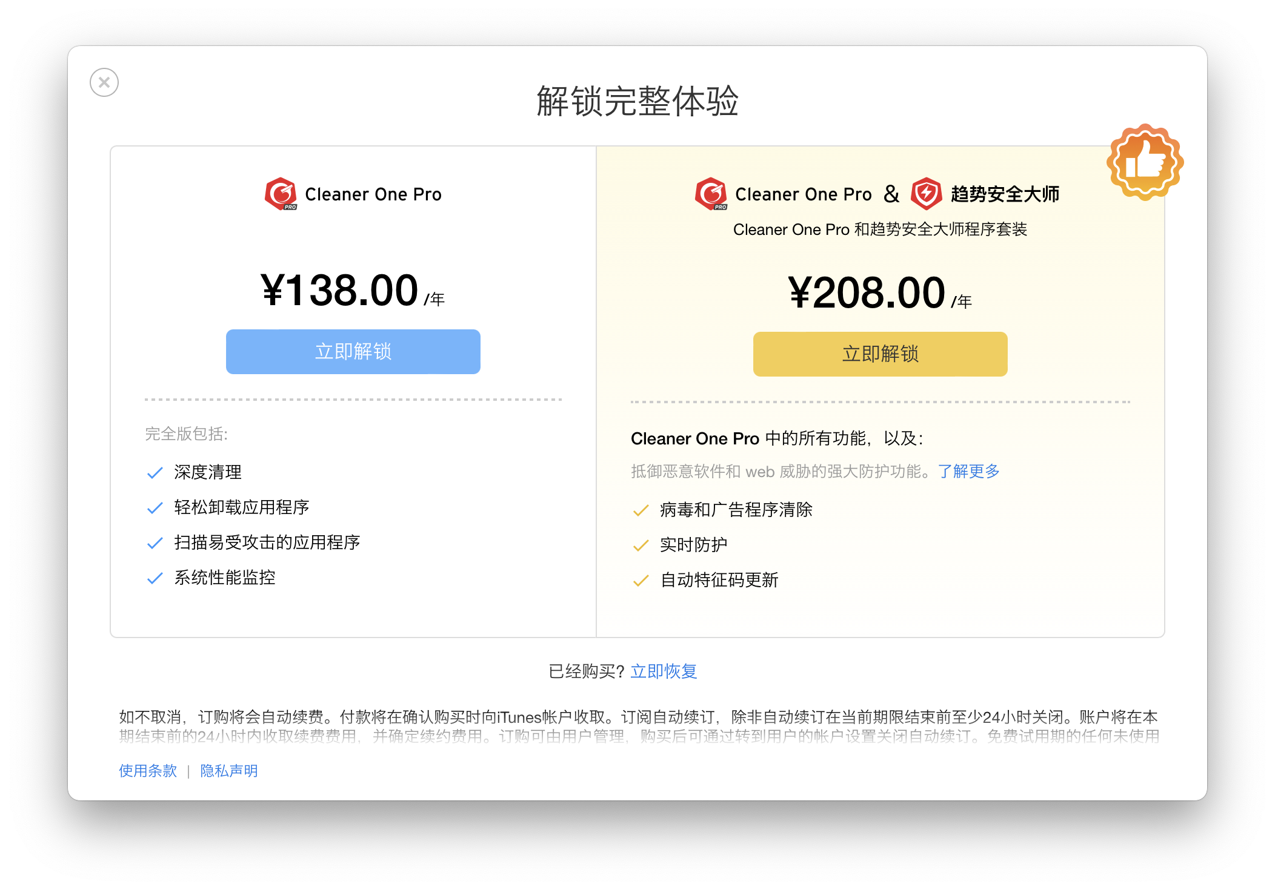Open the 了解更多 link
The image size is (1275, 890).
tap(968, 471)
